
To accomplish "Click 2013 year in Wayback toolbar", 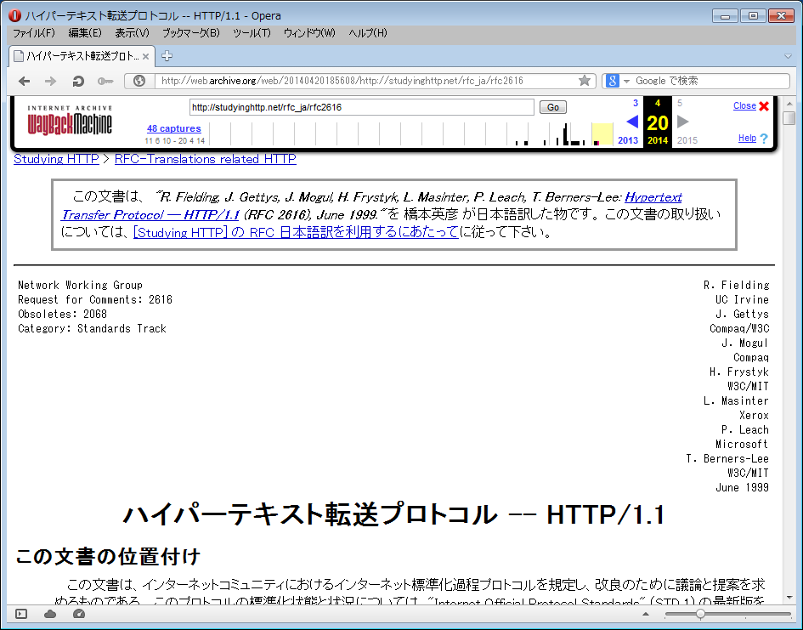I will coord(627,140).
